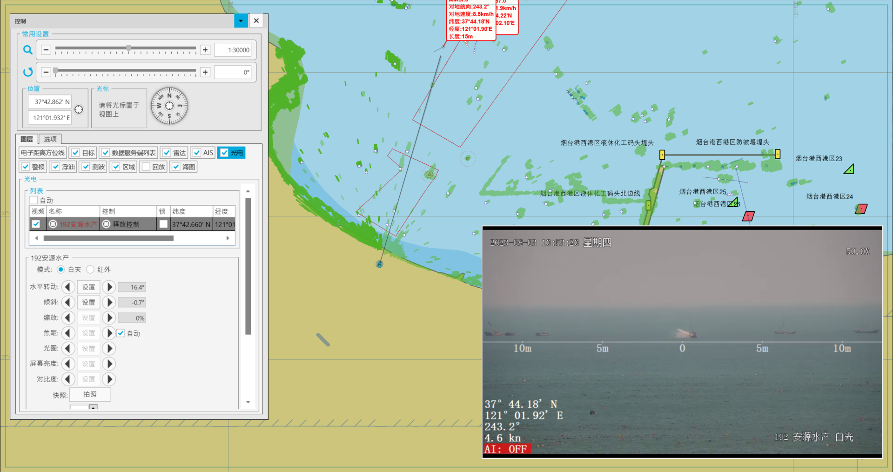Click the 1:30000 scale input field

[x=233, y=50]
